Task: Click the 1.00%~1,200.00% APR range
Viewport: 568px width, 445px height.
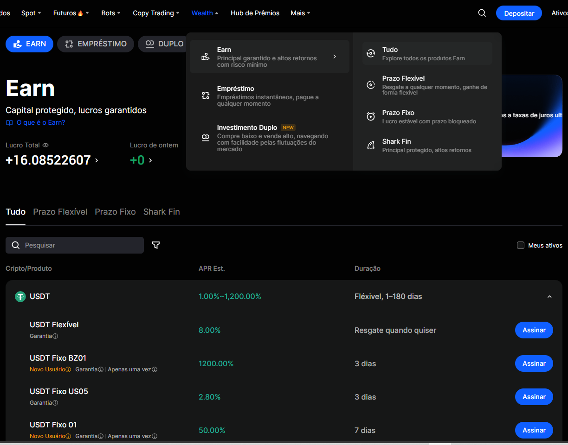Action: pos(230,296)
